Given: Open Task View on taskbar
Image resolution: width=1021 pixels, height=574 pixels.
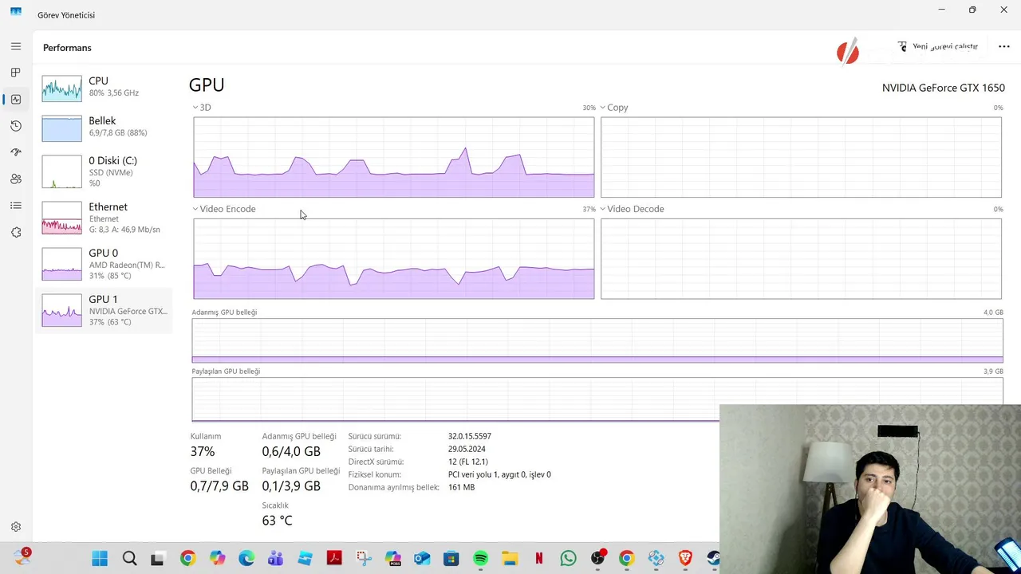Looking at the screenshot, I should click(x=157, y=559).
